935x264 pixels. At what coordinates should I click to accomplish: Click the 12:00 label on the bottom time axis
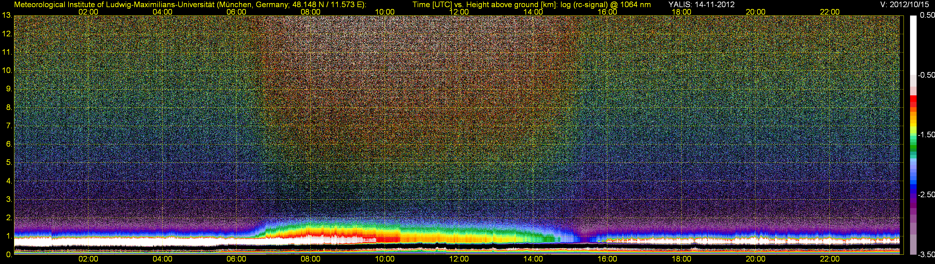[x=459, y=259]
